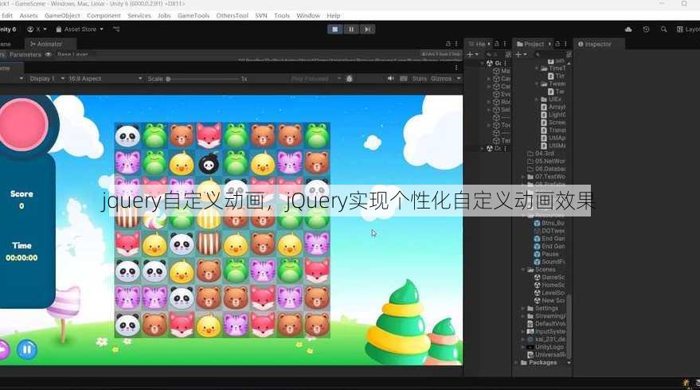Open the OthersTool menu
Screen dimensions: 700x390
233,16
